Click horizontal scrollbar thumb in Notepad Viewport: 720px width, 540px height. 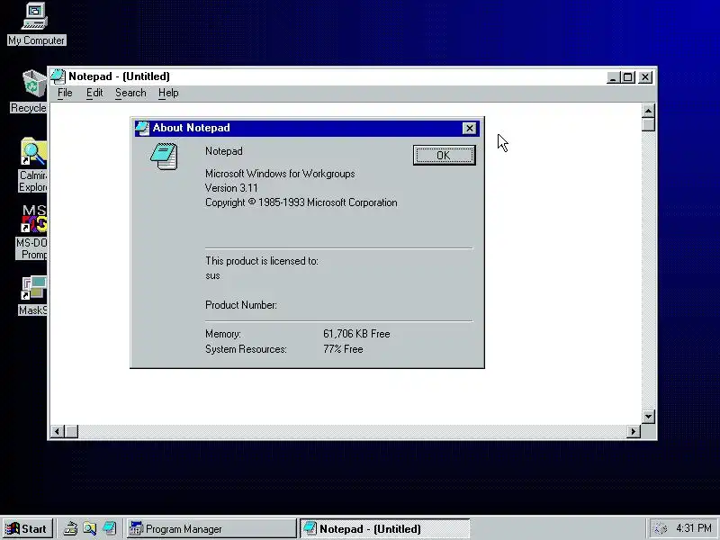(71, 432)
